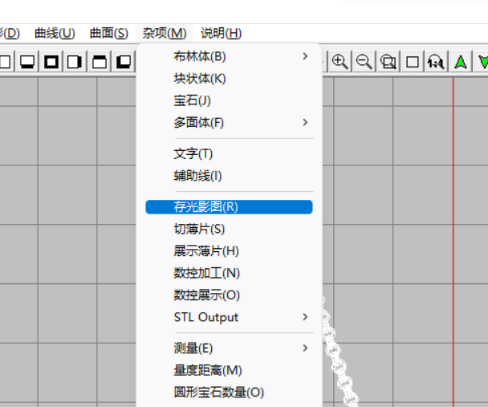Choose 量度距离(M) measure distance
Screen dimensions: 488x407
coord(229,370)
